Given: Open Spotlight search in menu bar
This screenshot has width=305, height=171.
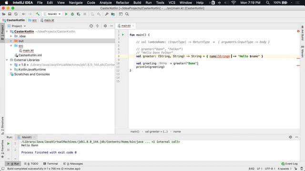Looking at the screenshot, I should 268,2.
